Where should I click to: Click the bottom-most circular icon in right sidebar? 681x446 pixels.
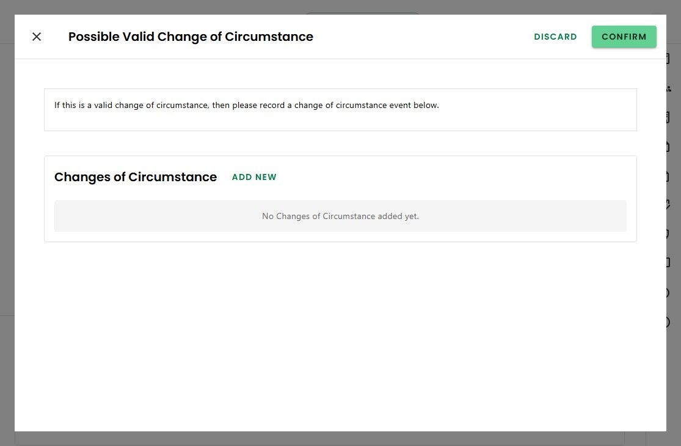(x=669, y=322)
